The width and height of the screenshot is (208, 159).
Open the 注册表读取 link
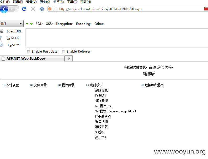coord(103,117)
